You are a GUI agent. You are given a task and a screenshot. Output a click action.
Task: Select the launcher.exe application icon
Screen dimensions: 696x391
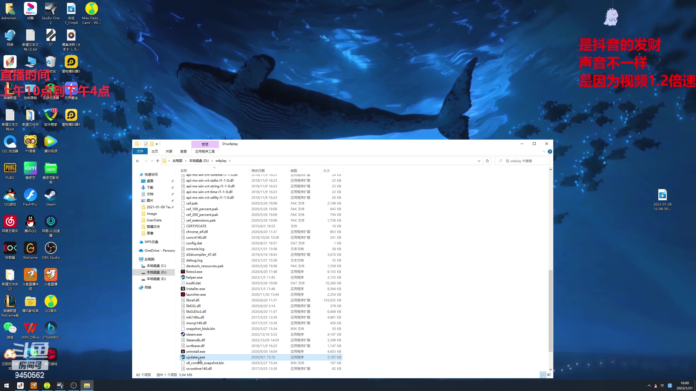(183, 294)
